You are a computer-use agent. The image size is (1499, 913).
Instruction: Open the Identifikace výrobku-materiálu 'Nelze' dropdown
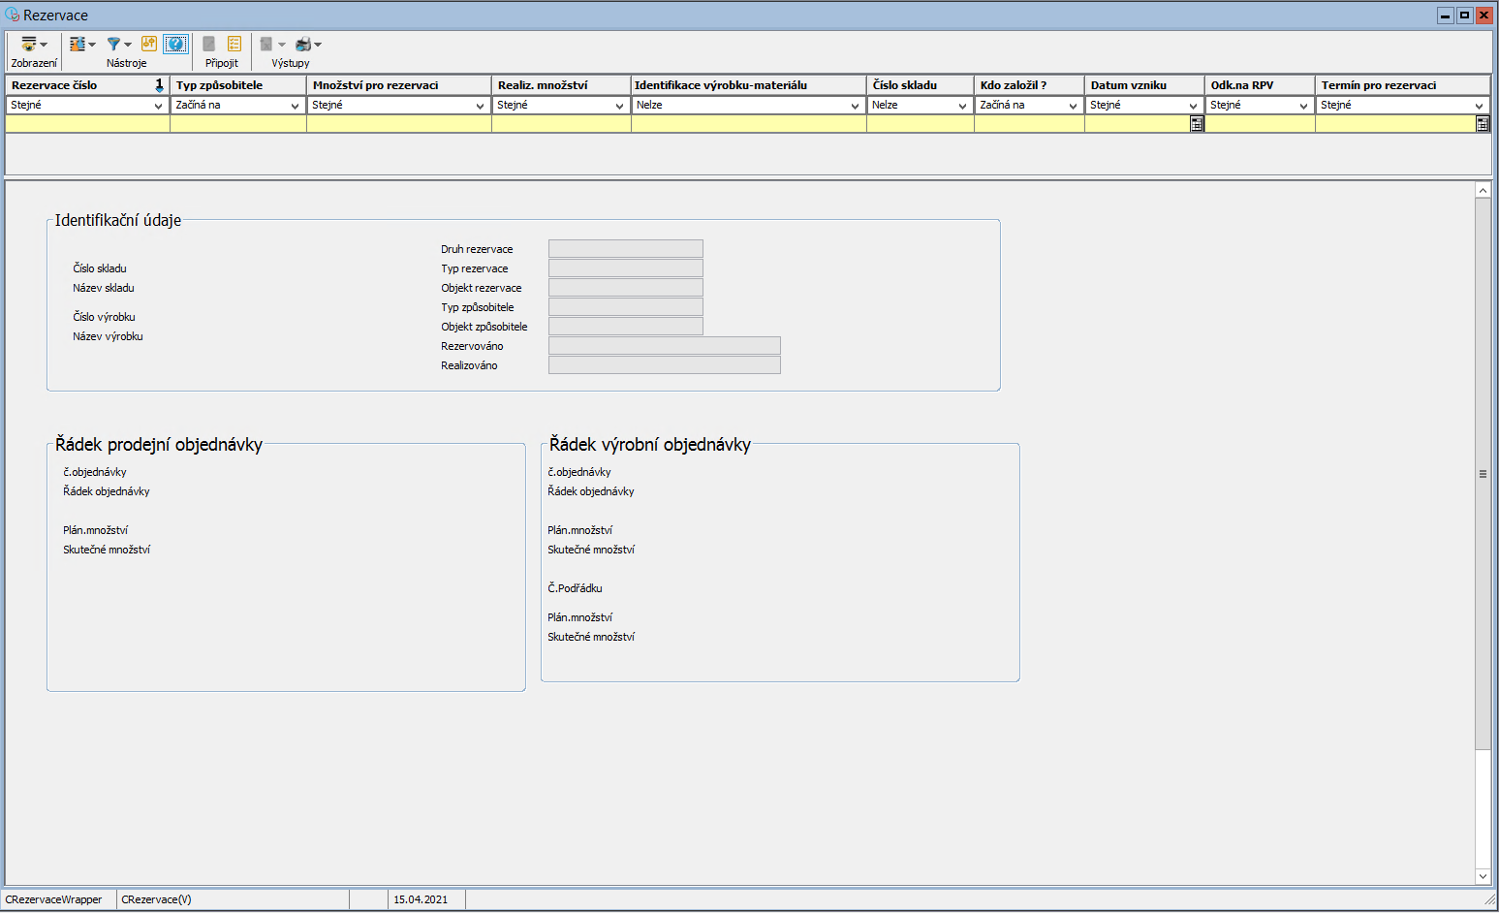click(855, 106)
